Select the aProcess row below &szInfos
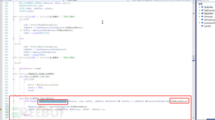 [x=206, y=16]
